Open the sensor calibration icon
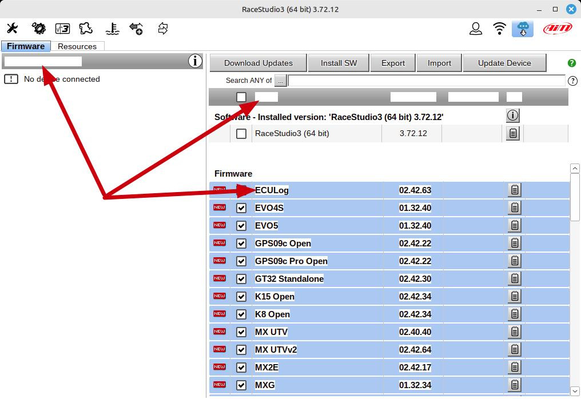The image size is (581, 399). pos(112,29)
